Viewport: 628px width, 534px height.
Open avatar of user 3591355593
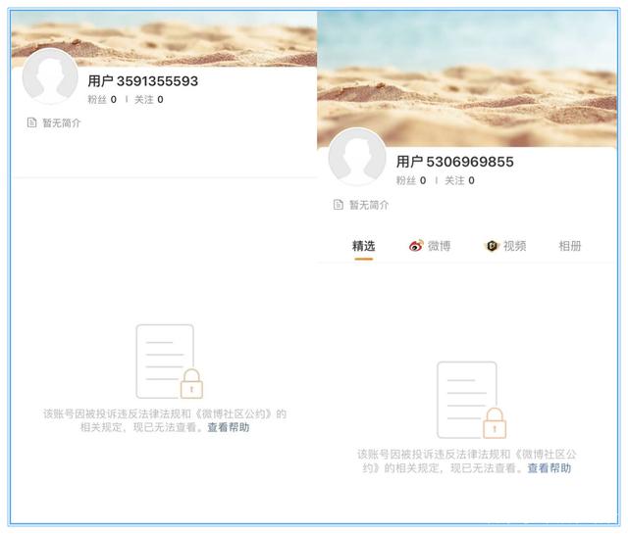(50, 76)
